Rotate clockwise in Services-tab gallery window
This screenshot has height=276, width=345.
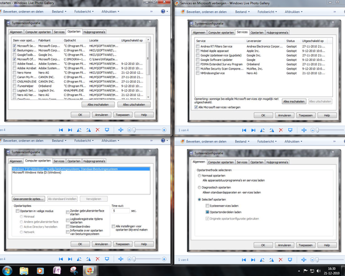coord(272,130)
